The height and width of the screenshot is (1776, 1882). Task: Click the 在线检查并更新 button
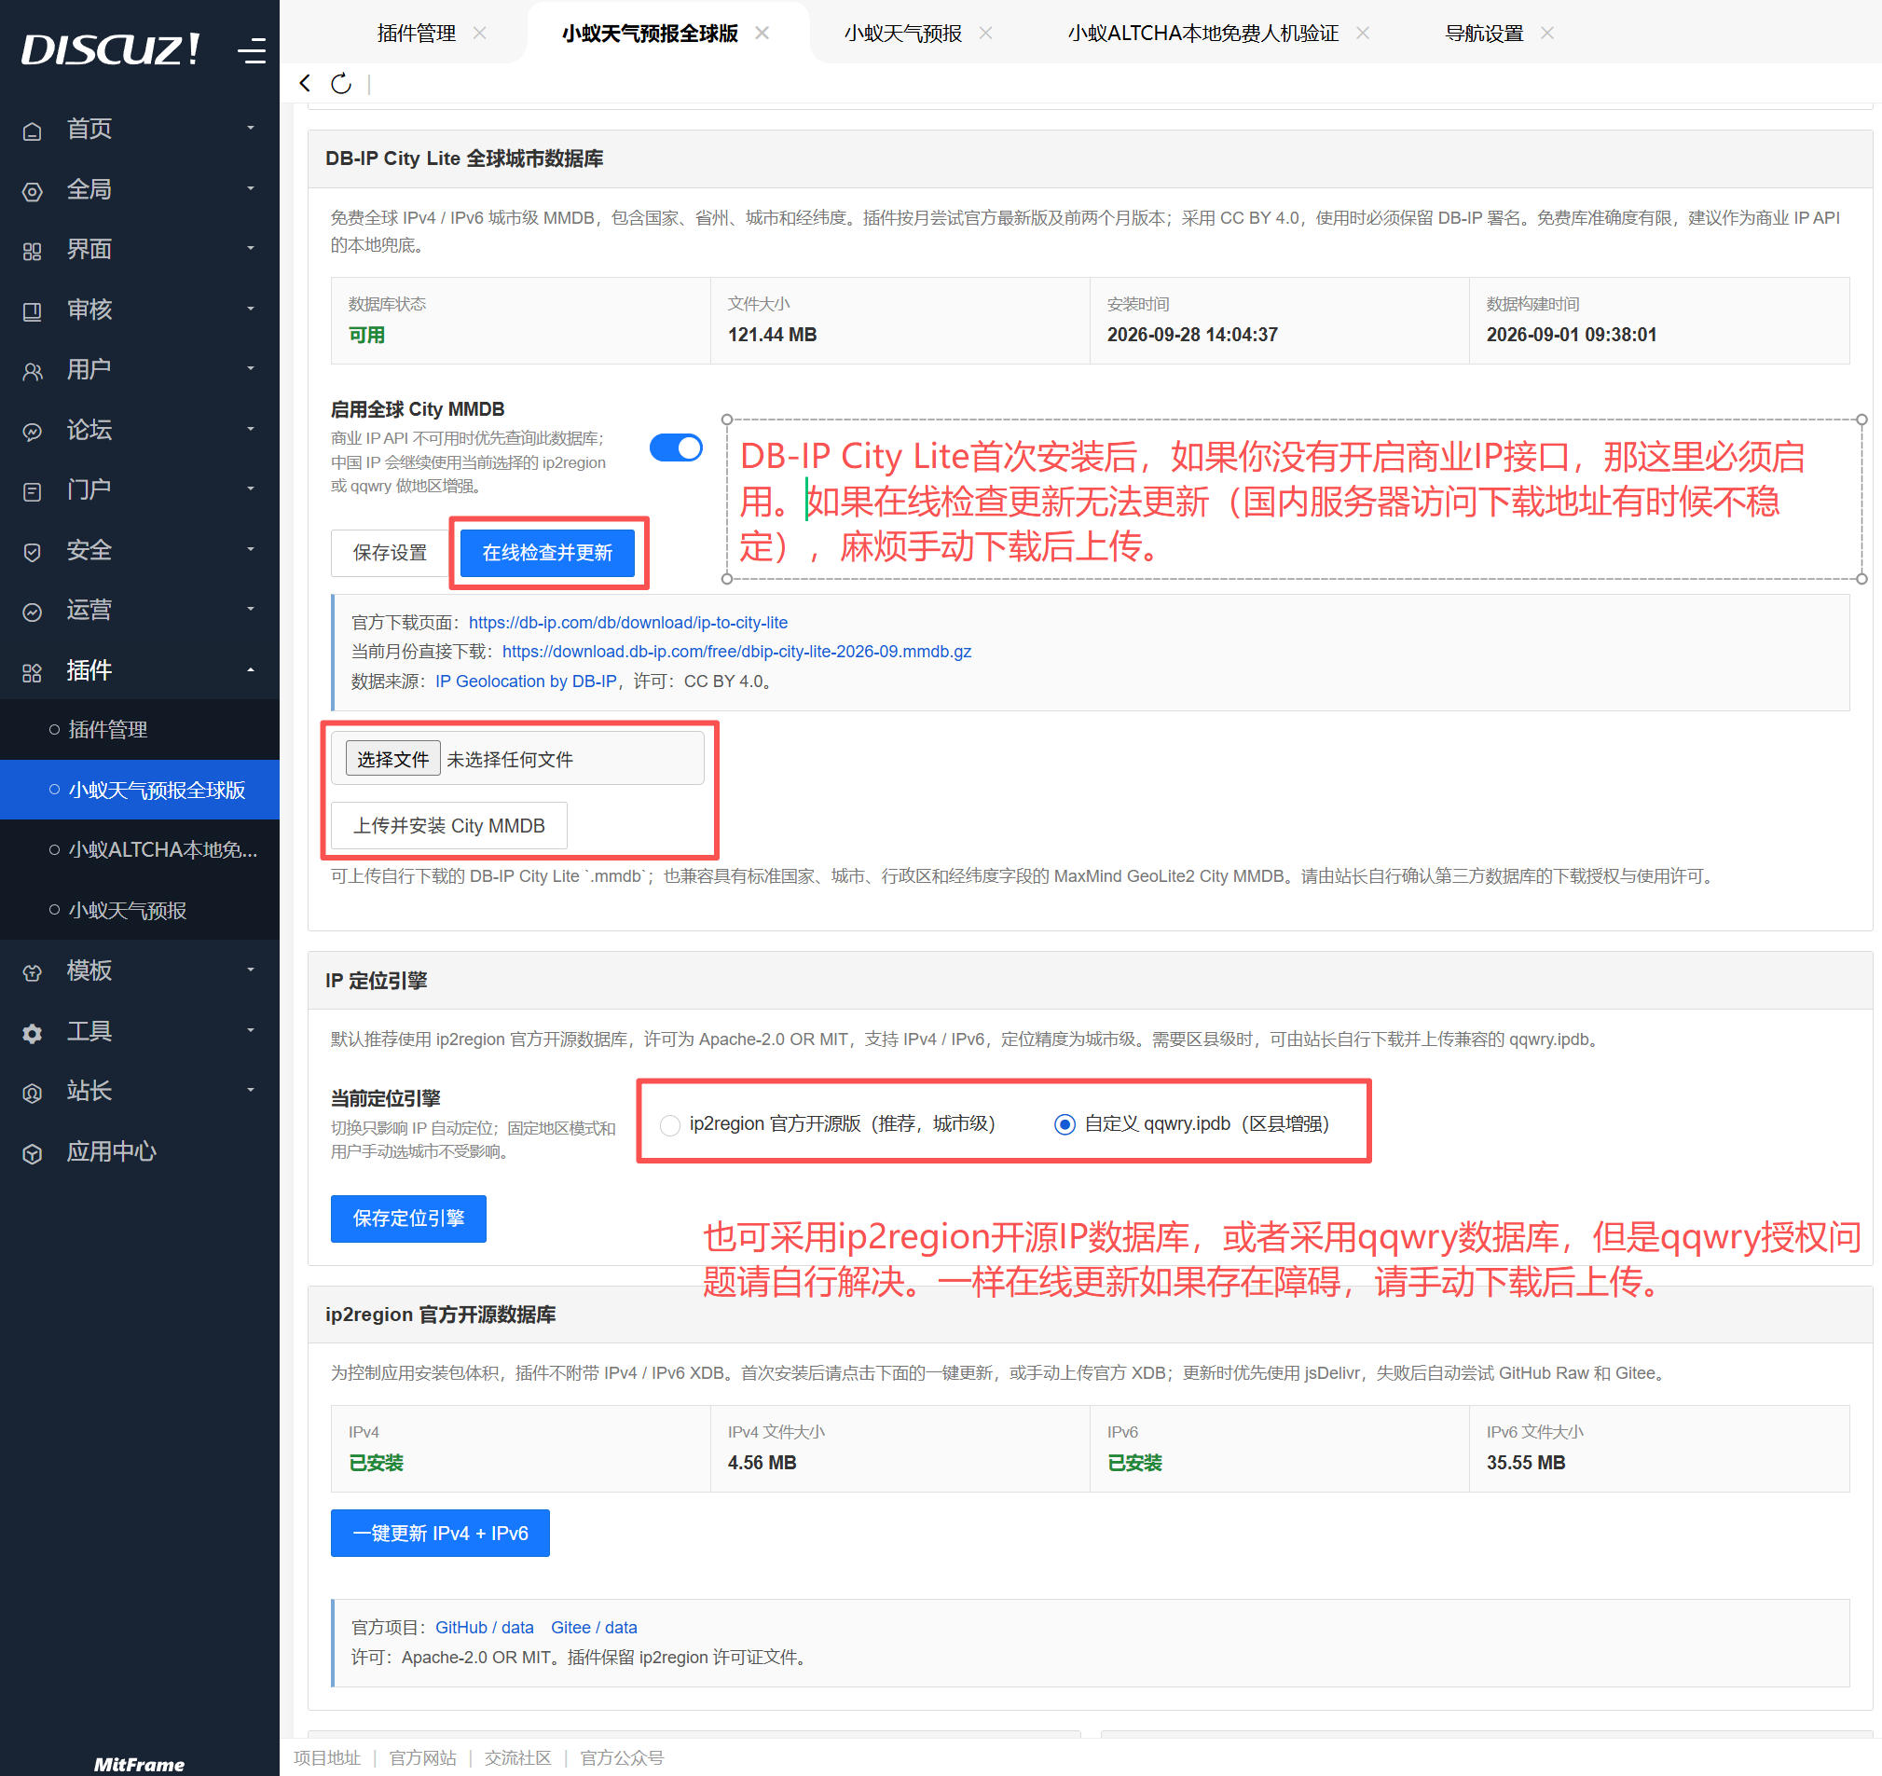[x=547, y=552]
